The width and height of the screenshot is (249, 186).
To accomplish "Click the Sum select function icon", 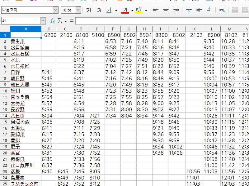I will 60,21.
